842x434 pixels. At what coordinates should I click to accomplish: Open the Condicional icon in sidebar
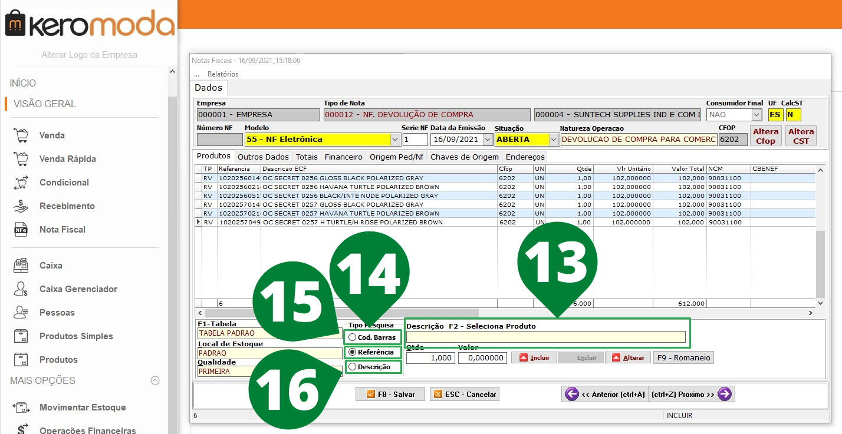[x=21, y=183]
